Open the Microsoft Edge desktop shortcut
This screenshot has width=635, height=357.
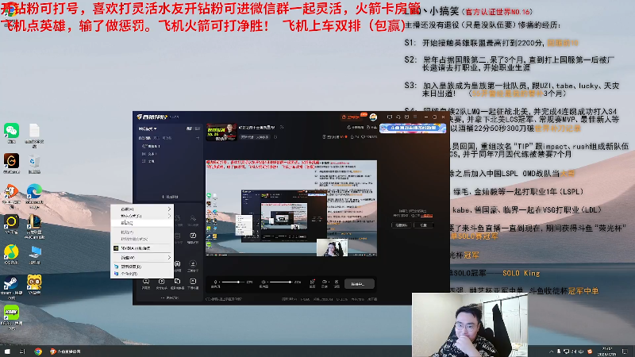pos(34,195)
